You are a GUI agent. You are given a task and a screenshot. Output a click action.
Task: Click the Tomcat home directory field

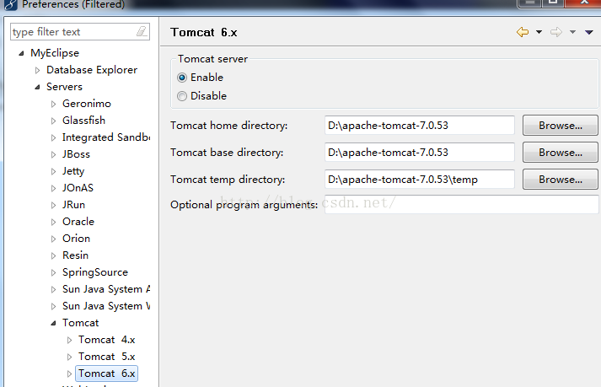(x=419, y=126)
